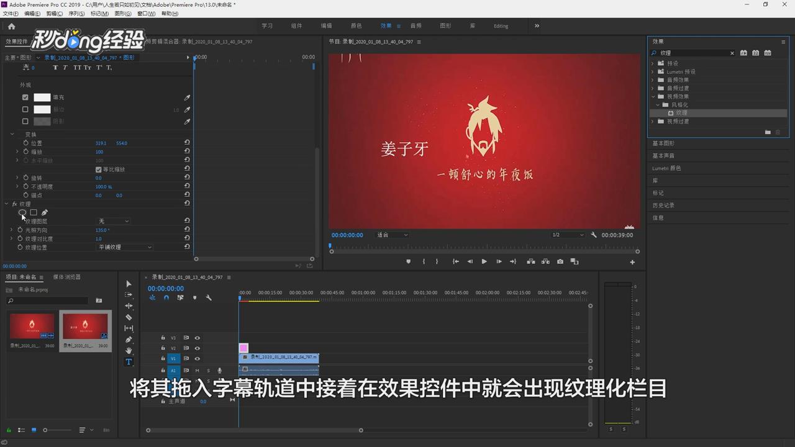Open the 媒体浏览器 tab

[66, 277]
